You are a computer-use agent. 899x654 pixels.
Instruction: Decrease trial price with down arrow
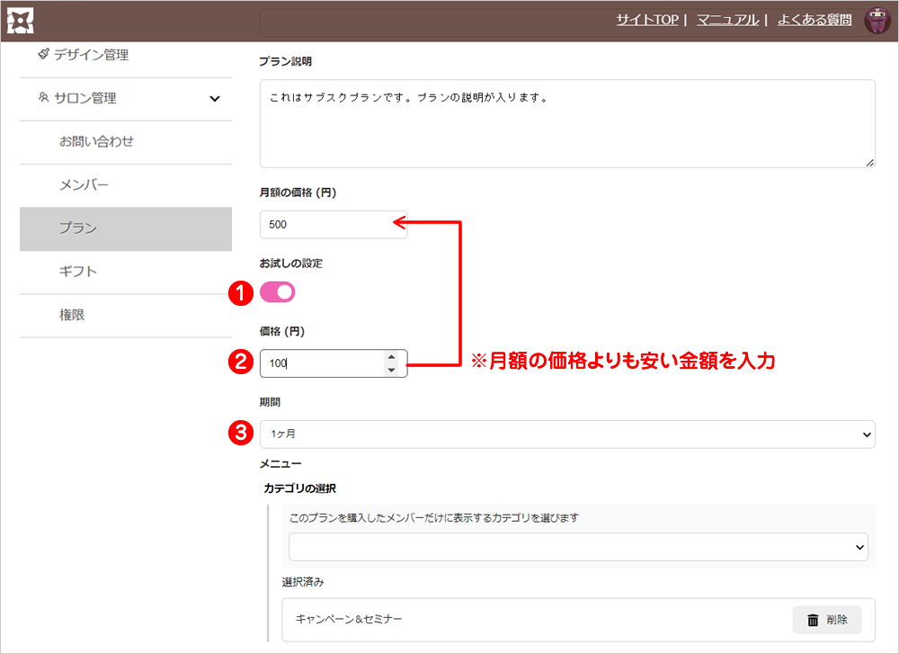click(x=391, y=370)
